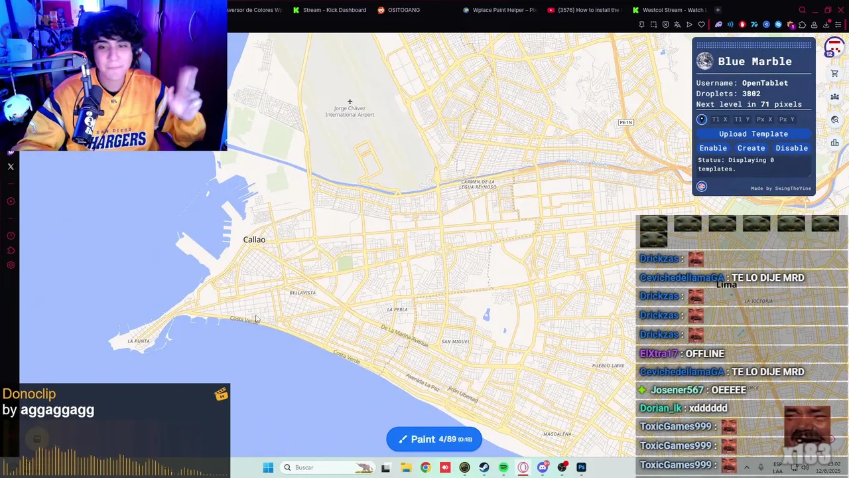Click the coordinate pin icon in Blue Marble
The height and width of the screenshot is (478, 849).
point(702,119)
